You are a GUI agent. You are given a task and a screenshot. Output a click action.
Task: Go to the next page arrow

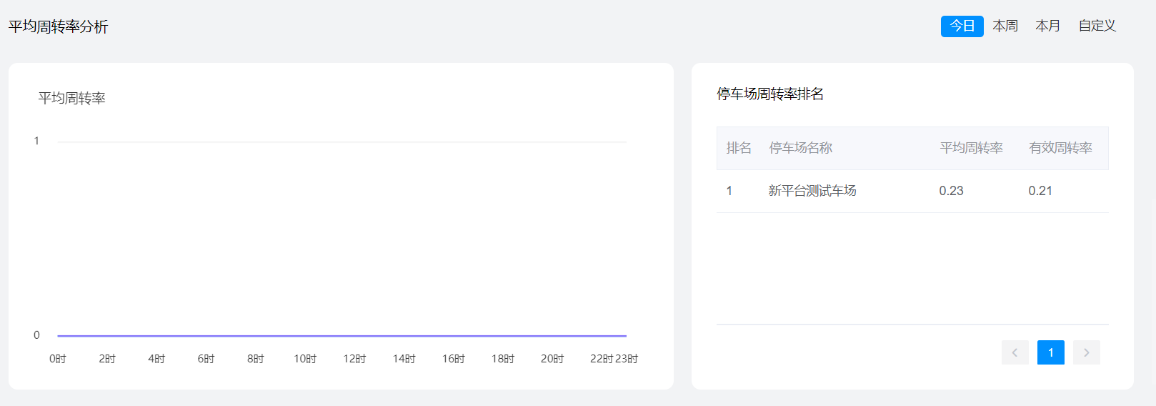tap(1086, 352)
